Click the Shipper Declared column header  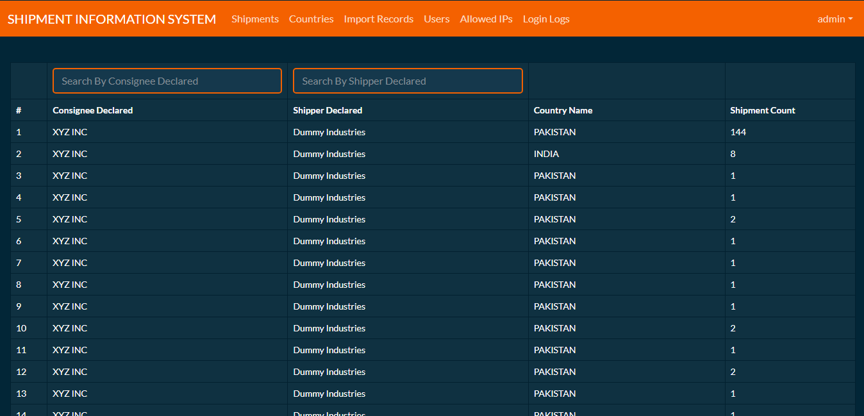[x=328, y=110]
